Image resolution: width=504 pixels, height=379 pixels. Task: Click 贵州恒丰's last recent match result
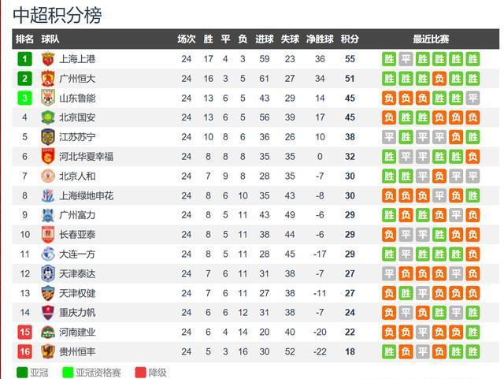[x=472, y=351]
